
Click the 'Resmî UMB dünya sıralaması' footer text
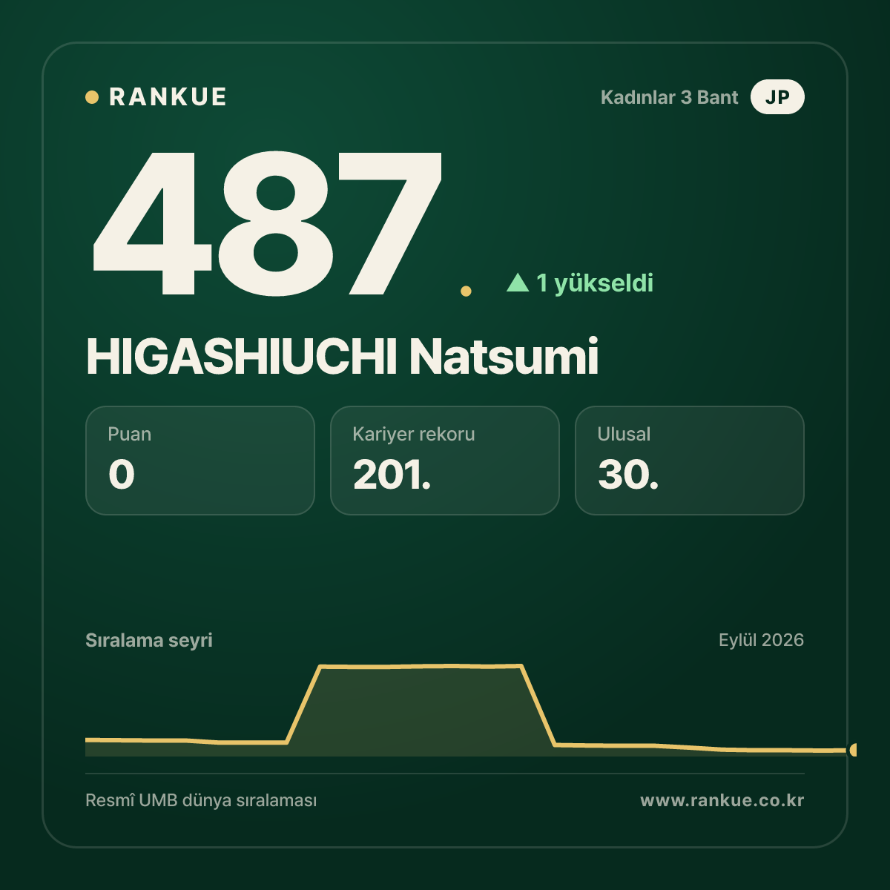(201, 801)
